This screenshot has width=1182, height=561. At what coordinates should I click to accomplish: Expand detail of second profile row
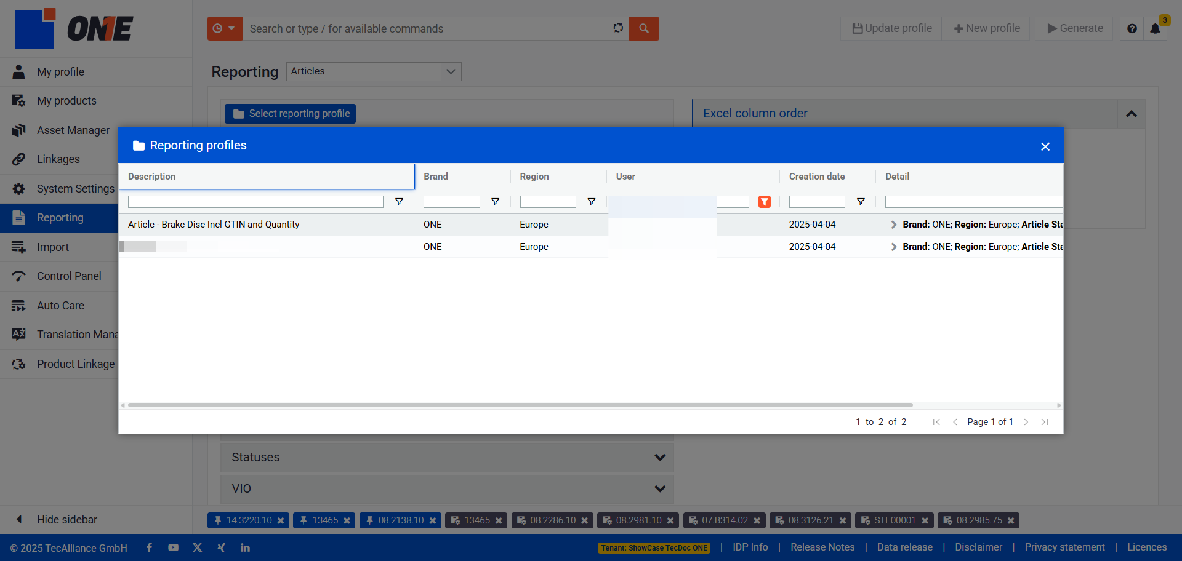point(893,247)
